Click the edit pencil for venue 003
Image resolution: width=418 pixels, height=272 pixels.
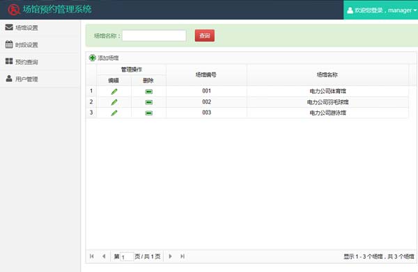(114, 113)
